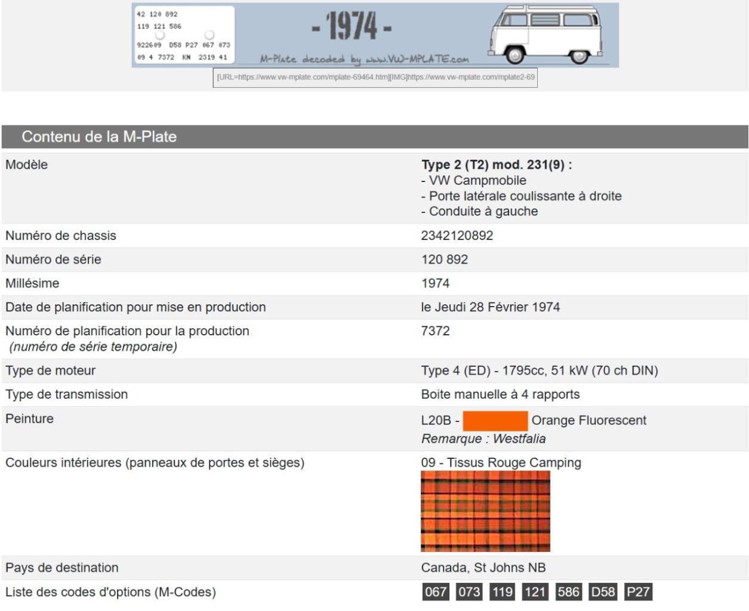Click the 'L20B' paint code text

(x=436, y=421)
